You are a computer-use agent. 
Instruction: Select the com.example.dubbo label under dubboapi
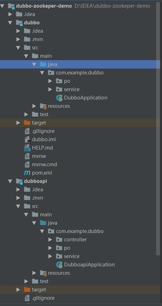tap(80, 231)
